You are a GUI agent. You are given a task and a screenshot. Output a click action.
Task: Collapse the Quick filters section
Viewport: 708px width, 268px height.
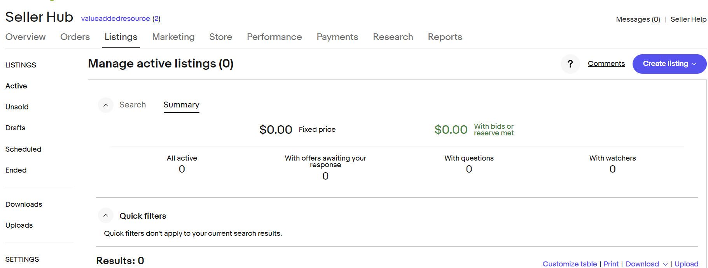tap(105, 216)
